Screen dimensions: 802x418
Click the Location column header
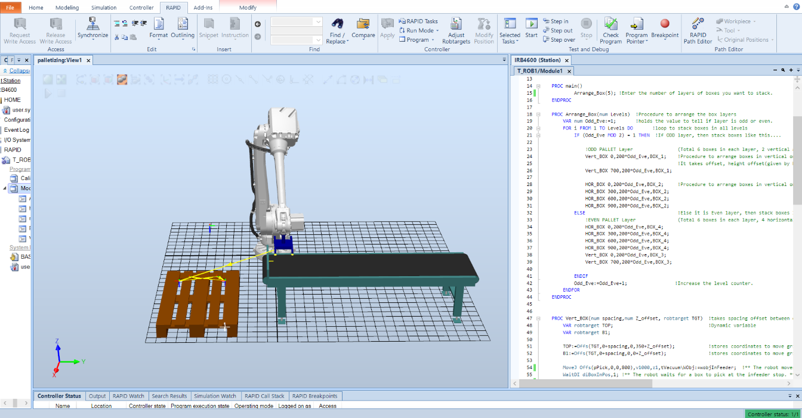pos(101,406)
